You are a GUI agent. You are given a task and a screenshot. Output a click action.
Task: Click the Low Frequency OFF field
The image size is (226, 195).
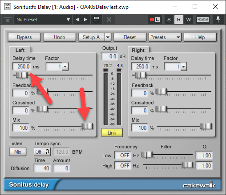click(123, 155)
